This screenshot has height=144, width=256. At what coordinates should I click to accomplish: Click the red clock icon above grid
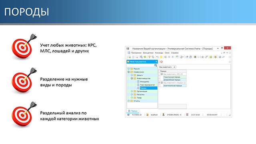point(162,62)
